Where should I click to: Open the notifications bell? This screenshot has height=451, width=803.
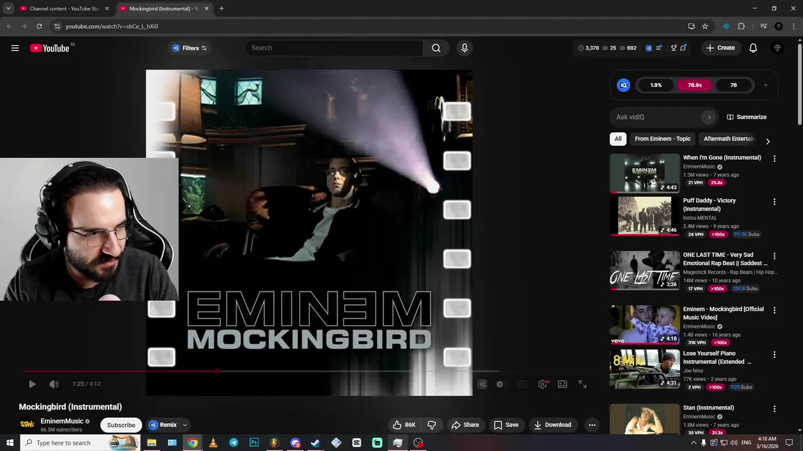pyautogui.click(x=753, y=48)
